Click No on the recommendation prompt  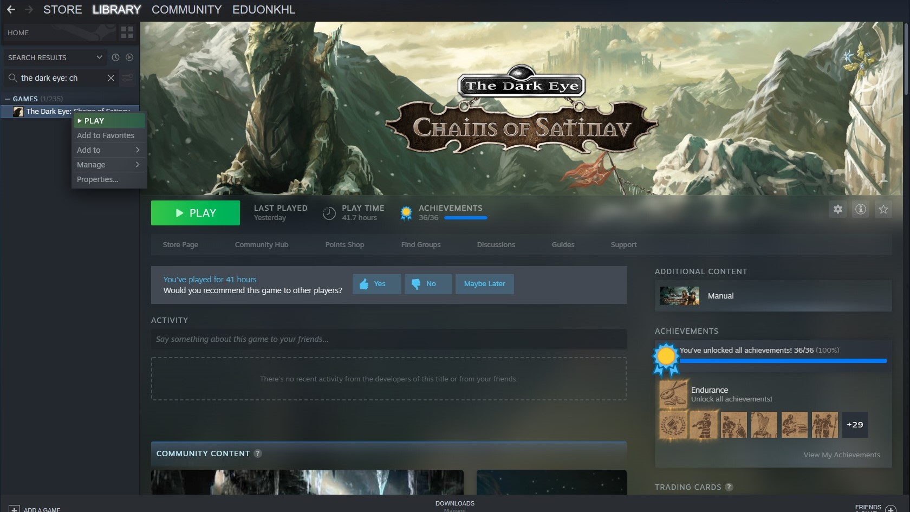pyautogui.click(x=428, y=284)
